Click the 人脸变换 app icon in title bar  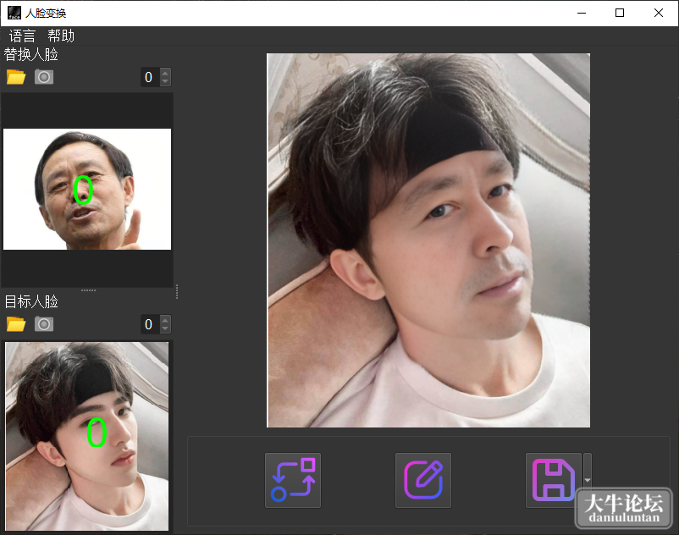(14, 13)
